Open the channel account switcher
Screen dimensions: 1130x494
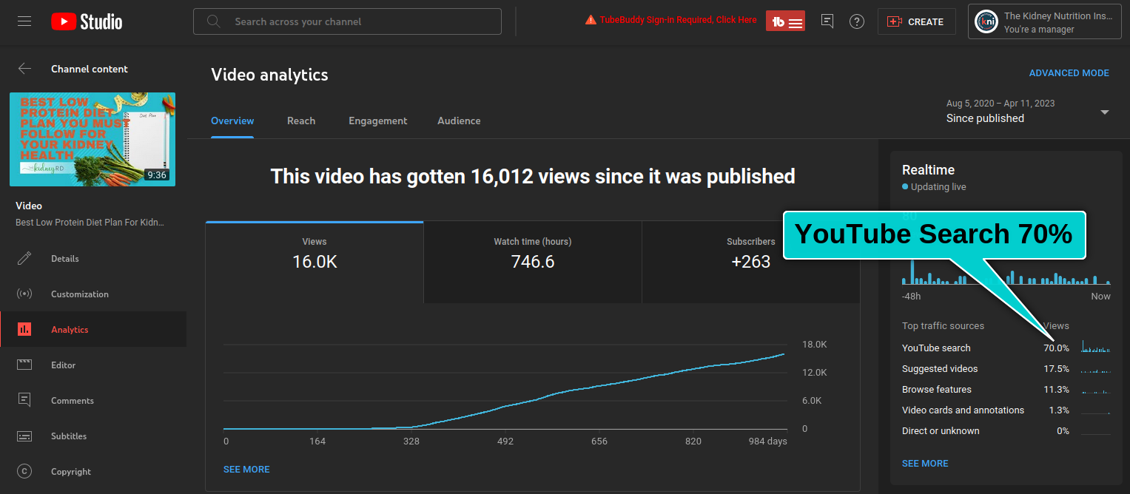1044,22
